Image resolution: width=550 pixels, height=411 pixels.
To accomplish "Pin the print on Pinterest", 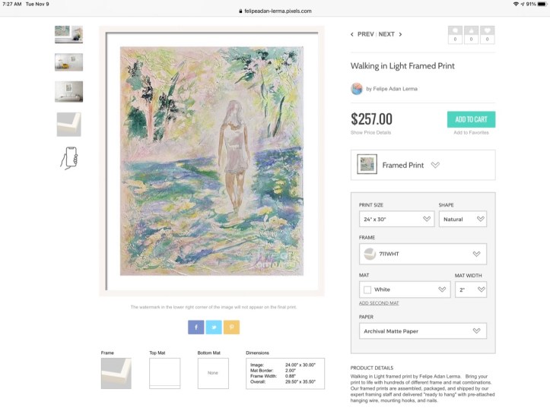I will (x=231, y=327).
